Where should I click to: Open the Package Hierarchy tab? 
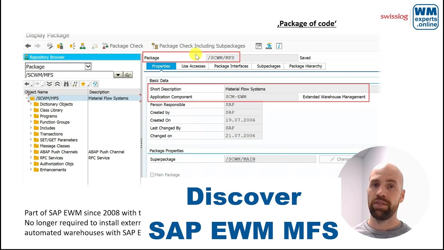click(x=306, y=66)
